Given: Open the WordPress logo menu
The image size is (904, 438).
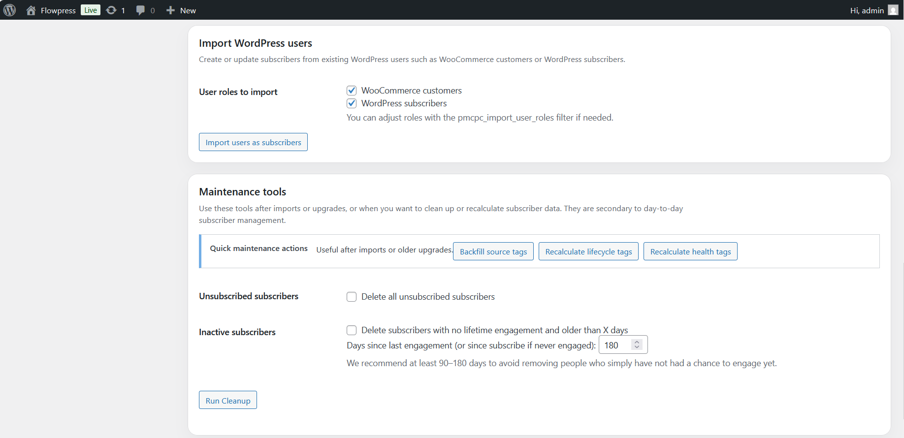Looking at the screenshot, I should (x=10, y=10).
